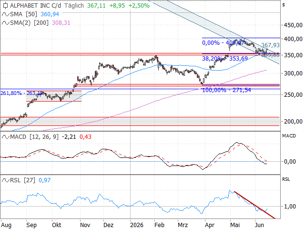Viewport: 305px width, 229px height.
Task: Click the Jun month label
Action: 259,225
